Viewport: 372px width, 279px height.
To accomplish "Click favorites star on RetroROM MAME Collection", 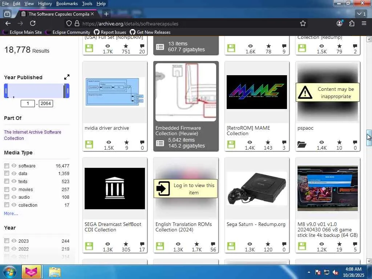I will (268, 142).
